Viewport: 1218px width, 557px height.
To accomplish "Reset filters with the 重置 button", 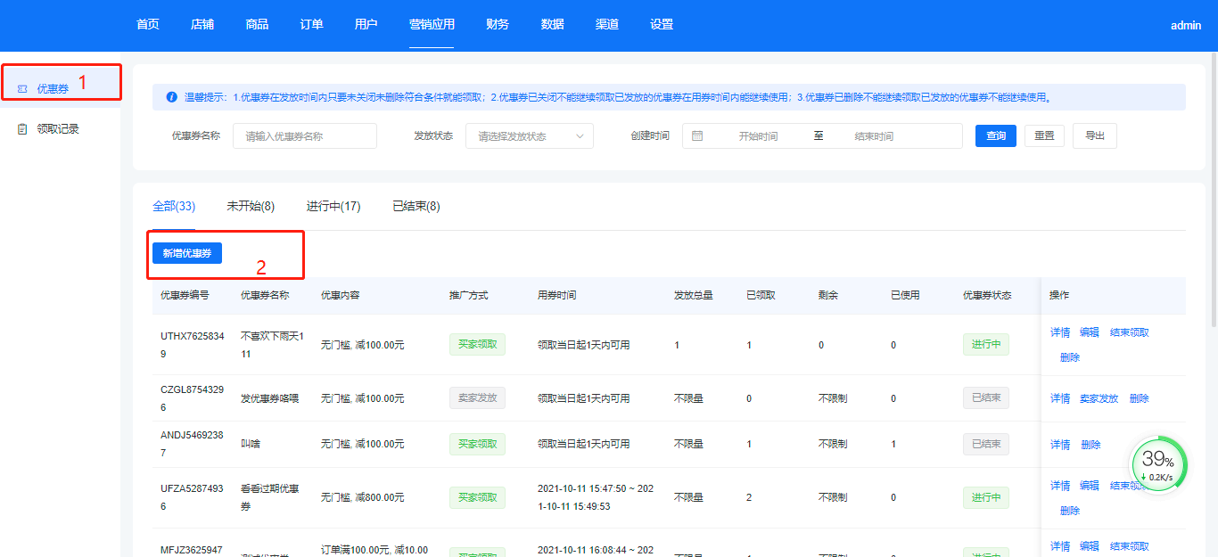I will click(x=1043, y=136).
